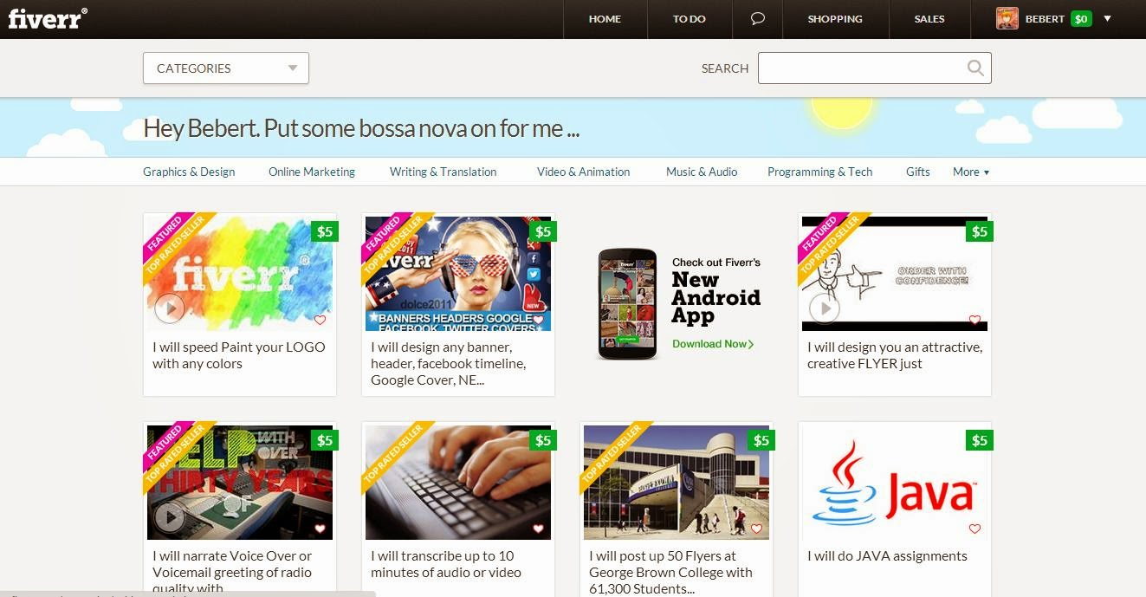Click the BEBERT username text

tap(1045, 18)
